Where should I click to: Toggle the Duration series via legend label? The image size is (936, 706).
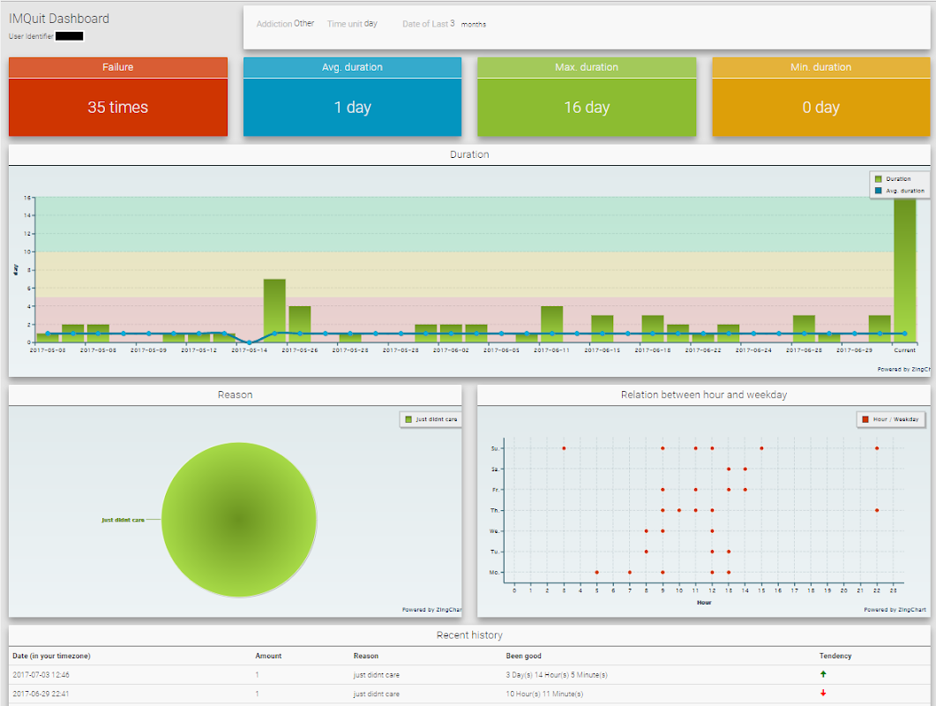coord(899,179)
